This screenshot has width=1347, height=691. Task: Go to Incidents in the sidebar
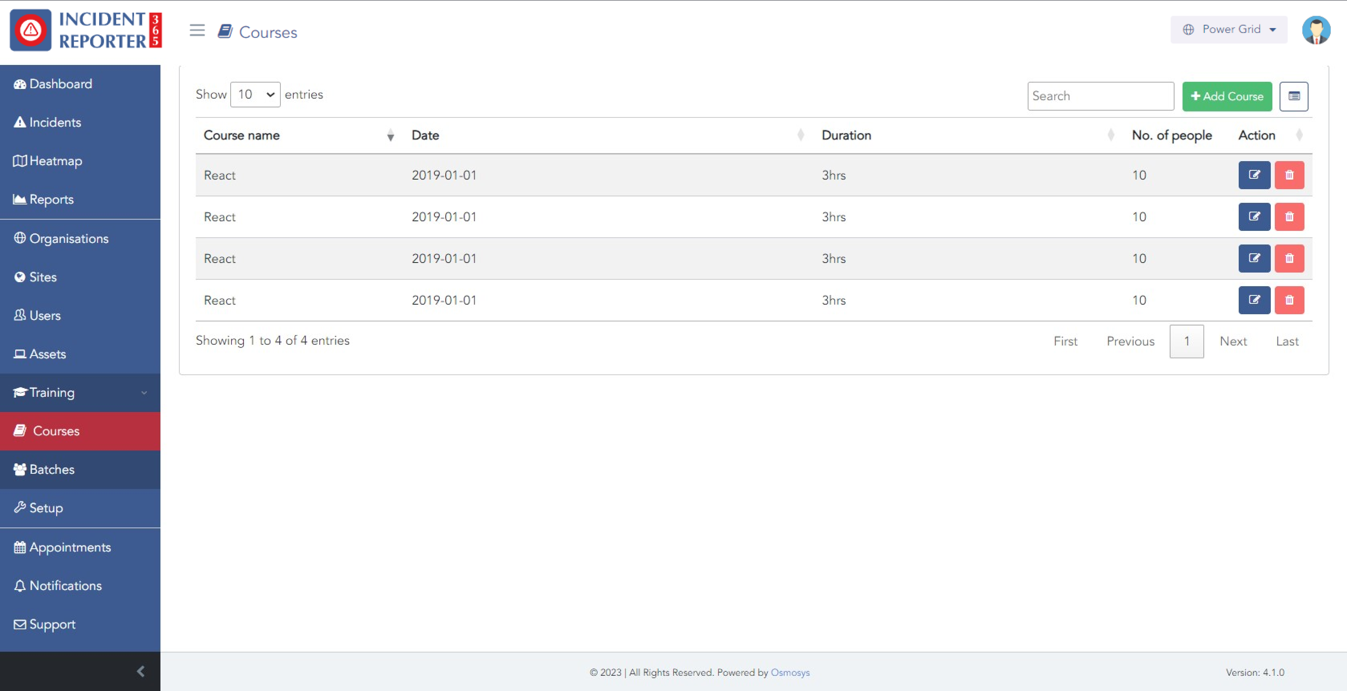click(x=55, y=122)
